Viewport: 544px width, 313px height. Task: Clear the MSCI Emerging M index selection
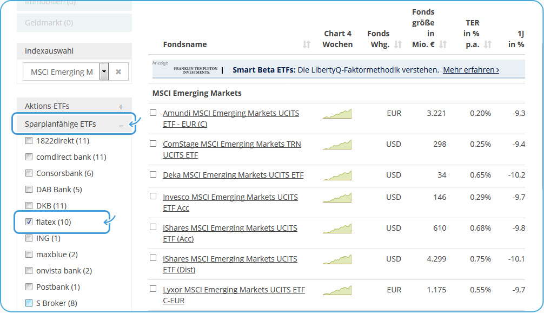118,71
